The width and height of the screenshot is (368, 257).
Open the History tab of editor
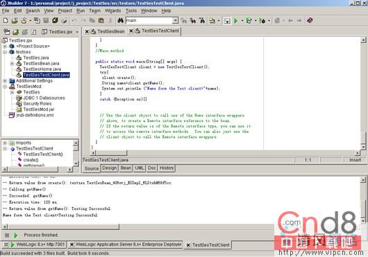pyautogui.click(x=167, y=168)
